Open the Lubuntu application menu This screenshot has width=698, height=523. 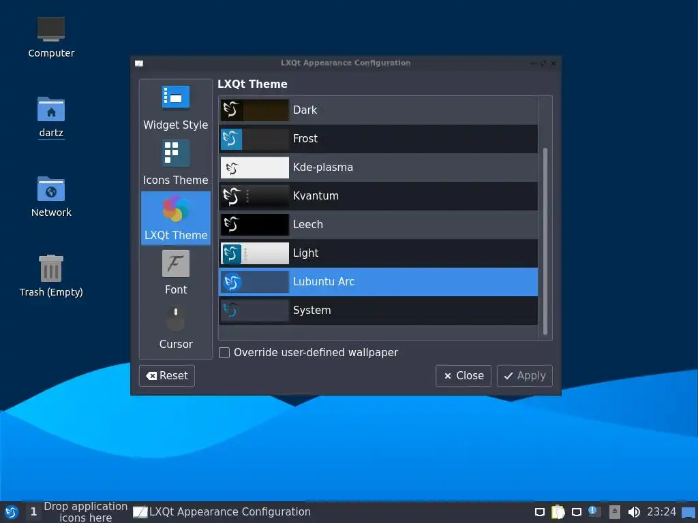coord(12,512)
